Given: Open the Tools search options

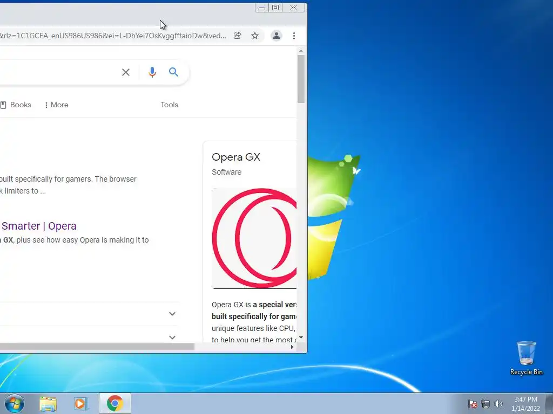Looking at the screenshot, I should click(x=169, y=105).
